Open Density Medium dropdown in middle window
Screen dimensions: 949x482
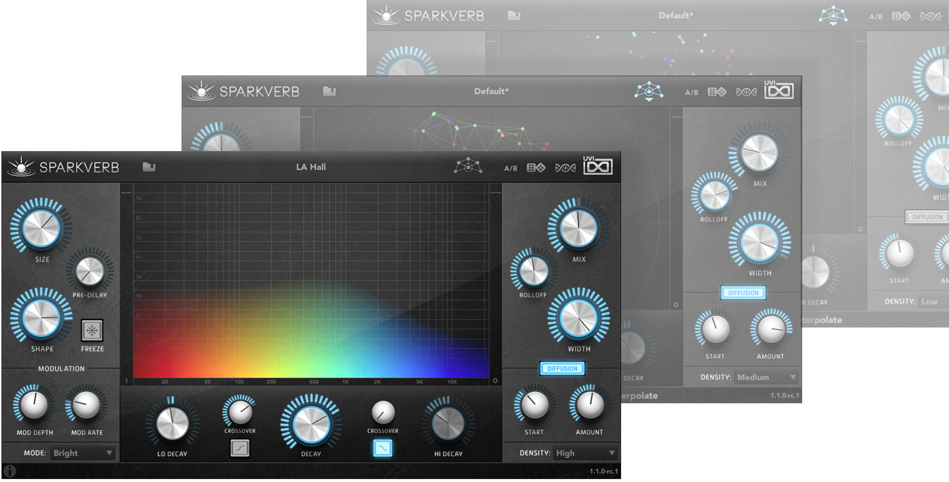click(766, 377)
